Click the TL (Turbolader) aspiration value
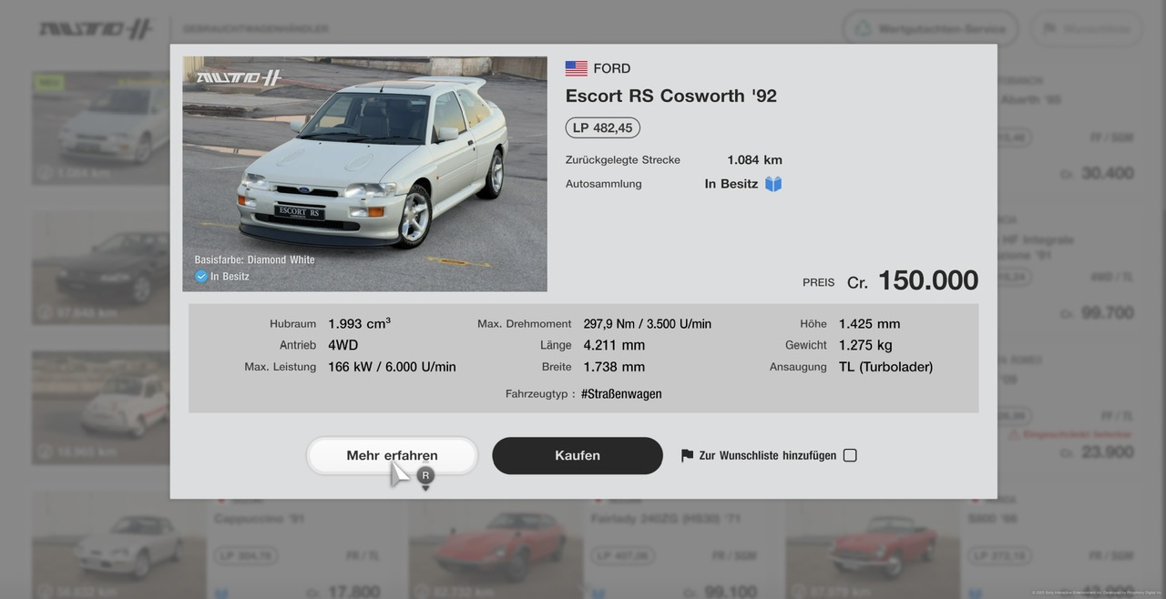 885,367
